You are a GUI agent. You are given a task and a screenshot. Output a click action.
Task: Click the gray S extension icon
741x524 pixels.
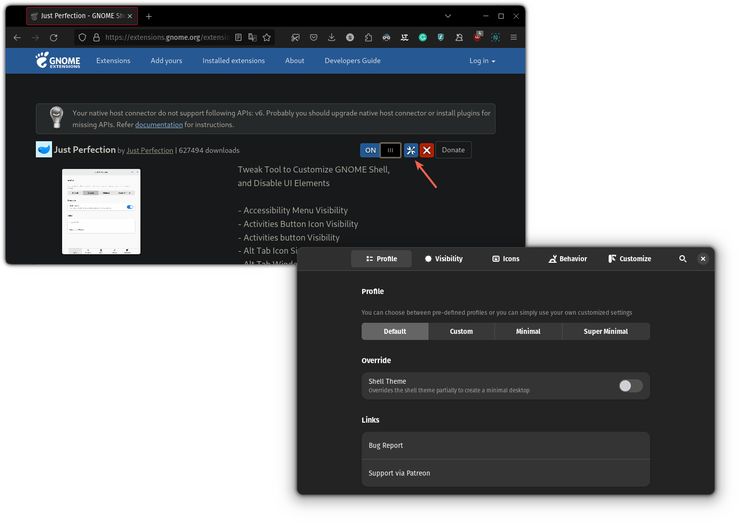pos(350,37)
